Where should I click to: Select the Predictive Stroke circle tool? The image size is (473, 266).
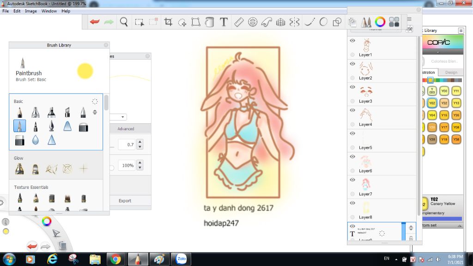tap(323, 22)
